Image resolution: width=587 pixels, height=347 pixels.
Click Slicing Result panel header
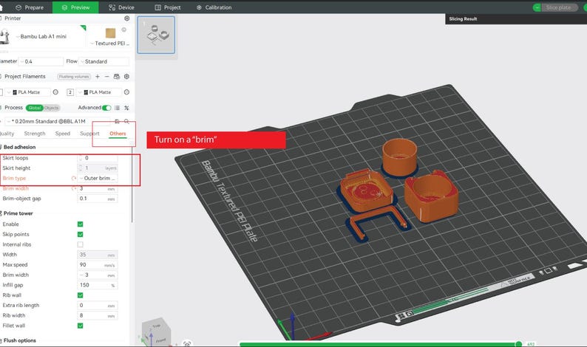516,18
